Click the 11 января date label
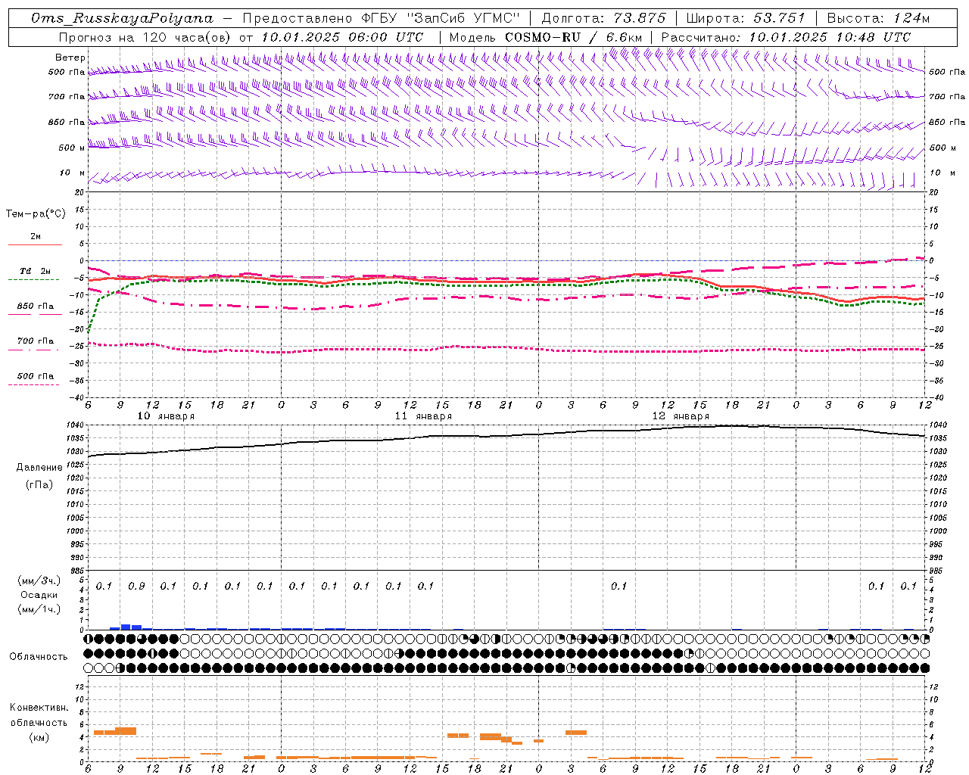969x775 pixels. 423,416
